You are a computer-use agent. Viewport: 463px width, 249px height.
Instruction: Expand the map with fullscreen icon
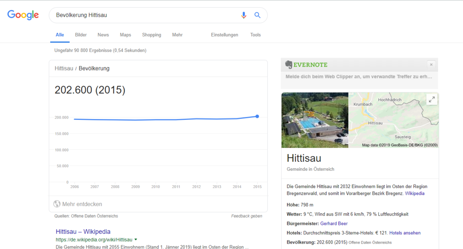pos(432,99)
